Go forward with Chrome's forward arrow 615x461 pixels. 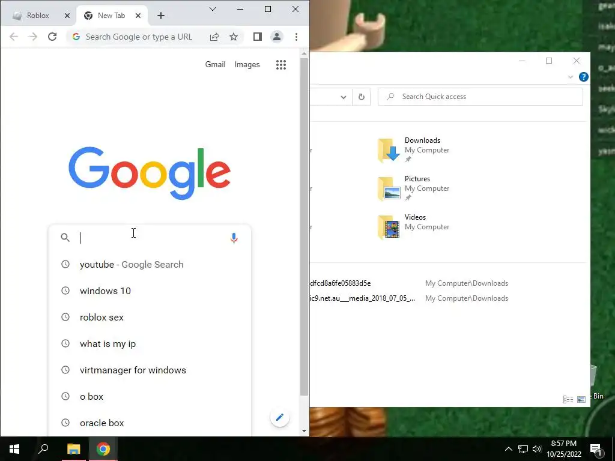[x=33, y=37]
